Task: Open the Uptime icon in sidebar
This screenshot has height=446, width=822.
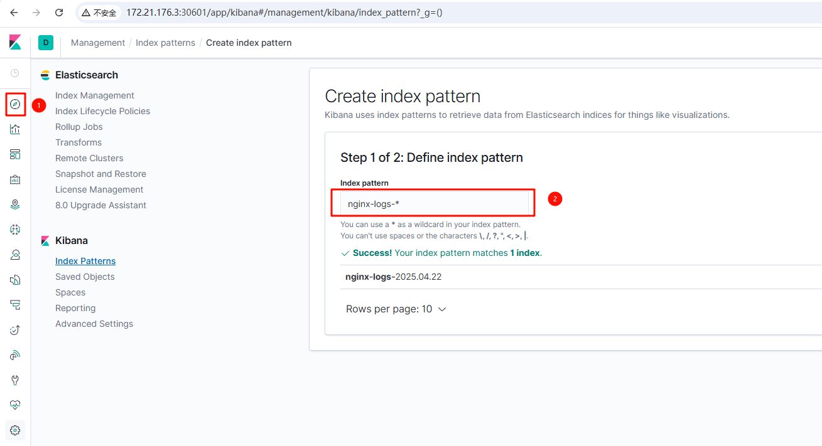Action: pos(15,330)
